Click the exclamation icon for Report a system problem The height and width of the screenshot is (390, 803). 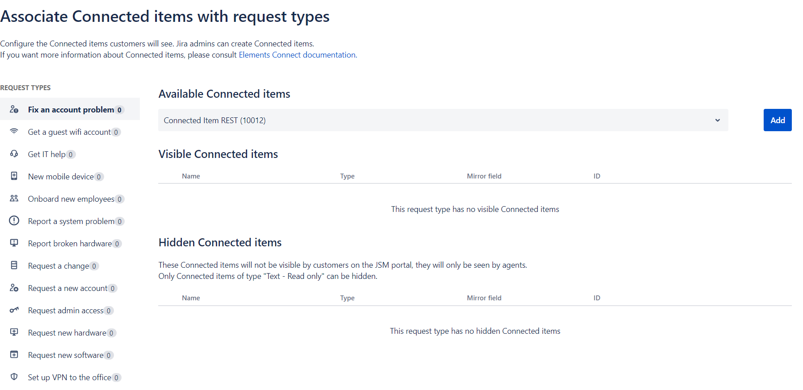pos(14,220)
